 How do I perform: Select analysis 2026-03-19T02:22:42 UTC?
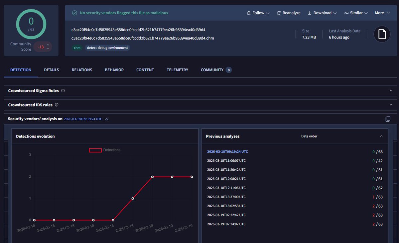[x=226, y=215]
